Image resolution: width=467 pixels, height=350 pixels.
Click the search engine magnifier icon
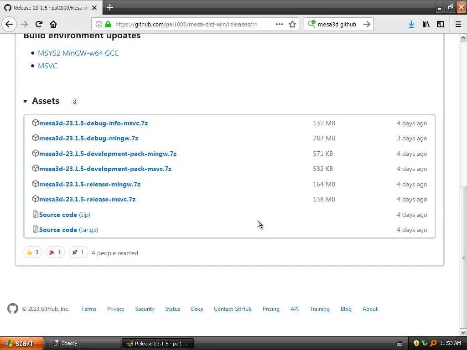point(311,24)
